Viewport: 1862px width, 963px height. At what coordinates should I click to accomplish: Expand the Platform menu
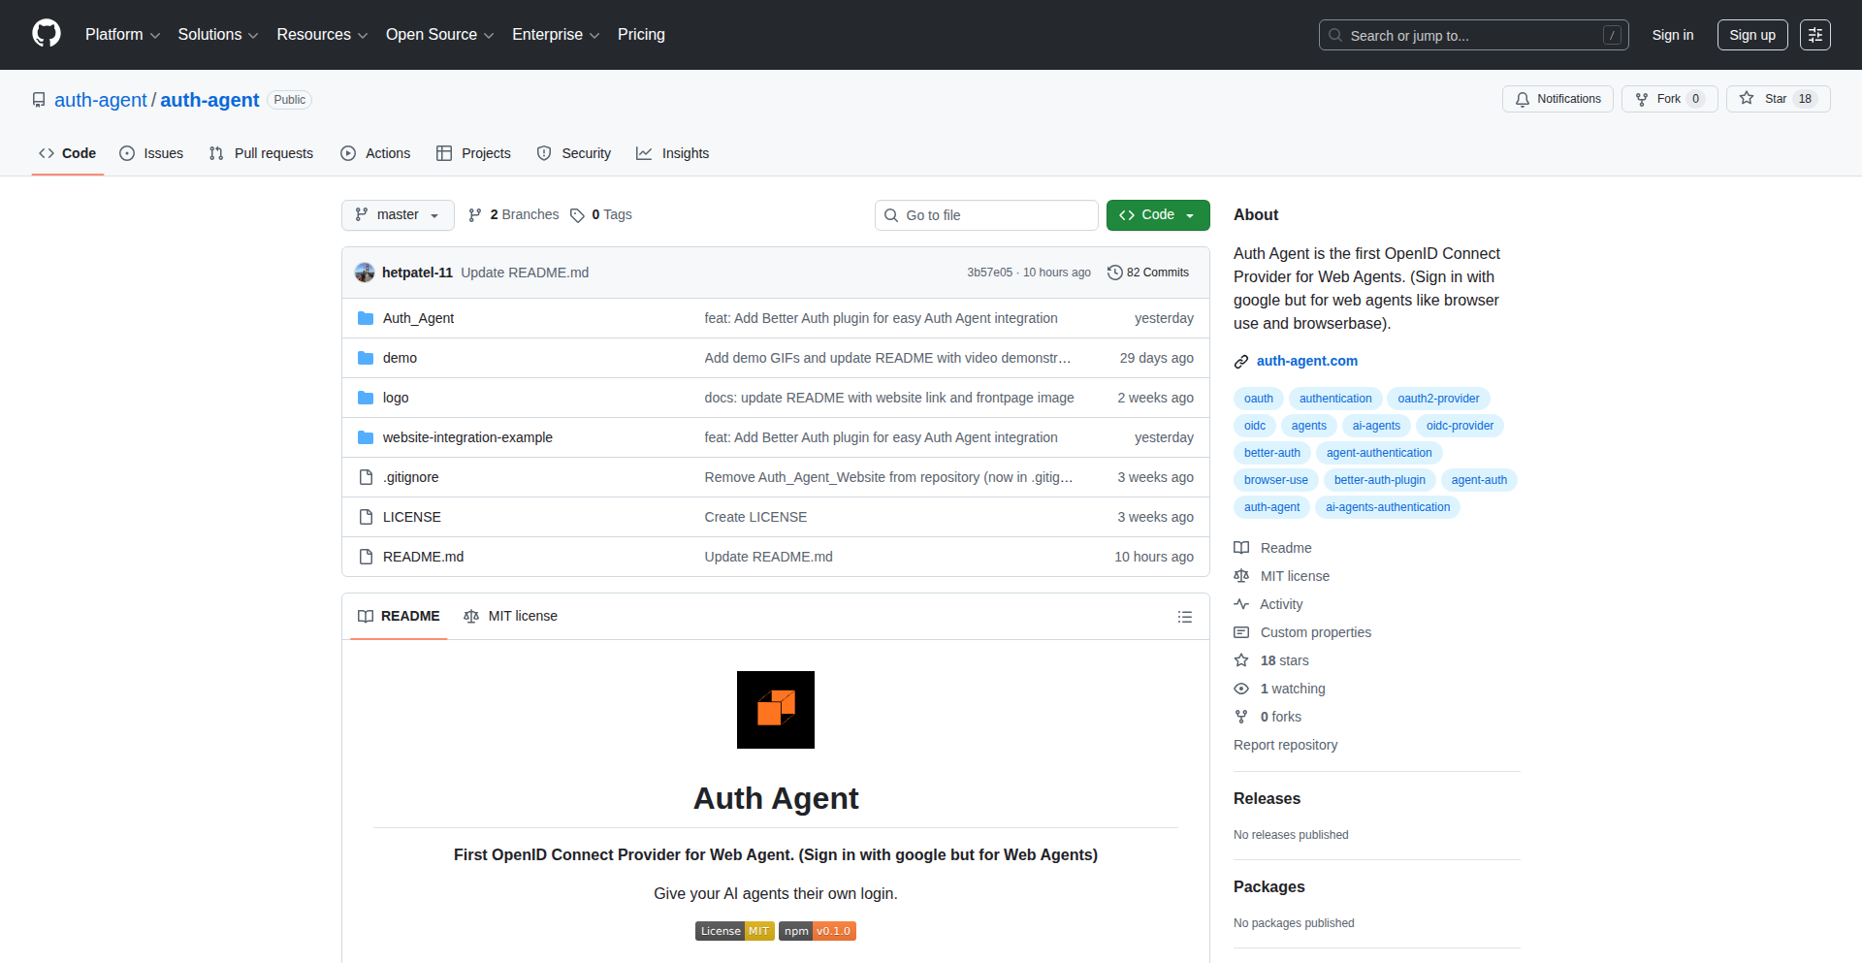(122, 35)
